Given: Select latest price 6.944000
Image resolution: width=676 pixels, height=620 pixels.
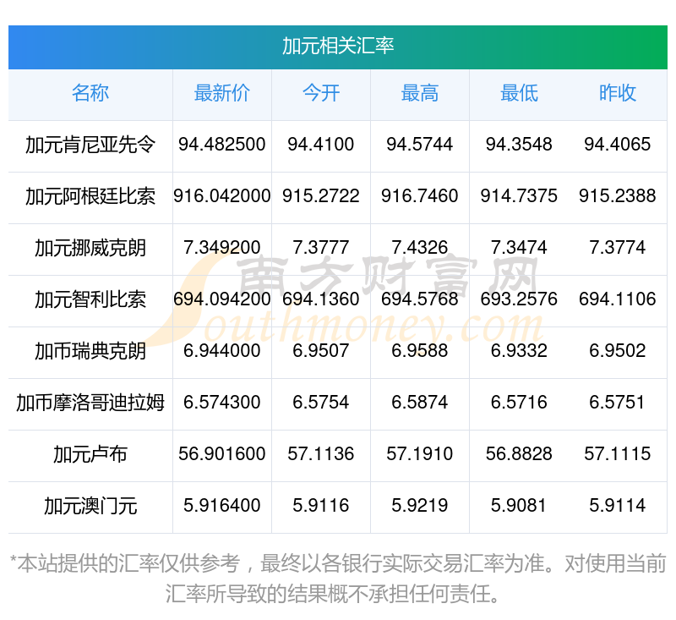Looking at the screenshot, I should click(x=222, y=351).
